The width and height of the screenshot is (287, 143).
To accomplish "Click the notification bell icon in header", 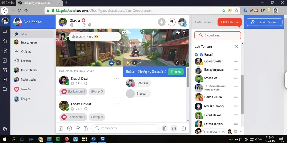I will click(172, 22).
